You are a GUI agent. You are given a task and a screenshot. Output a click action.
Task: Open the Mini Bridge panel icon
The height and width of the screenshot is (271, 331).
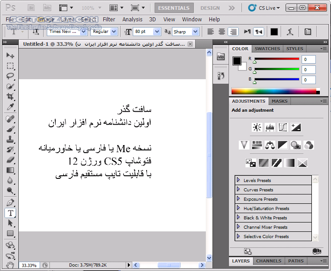click(221, 57)
